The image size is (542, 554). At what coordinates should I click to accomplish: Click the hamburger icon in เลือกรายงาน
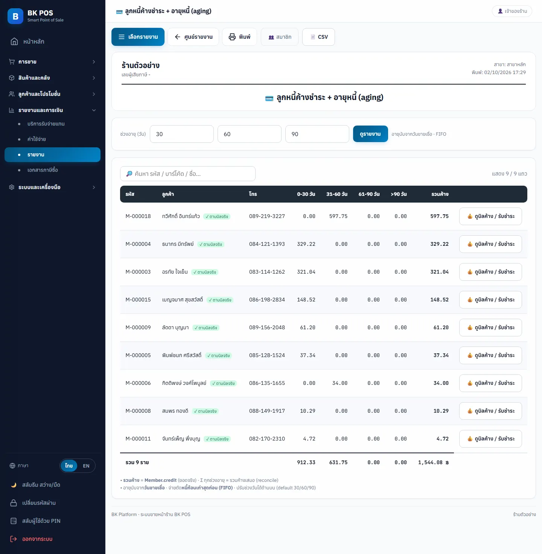[x=122, y=37]
